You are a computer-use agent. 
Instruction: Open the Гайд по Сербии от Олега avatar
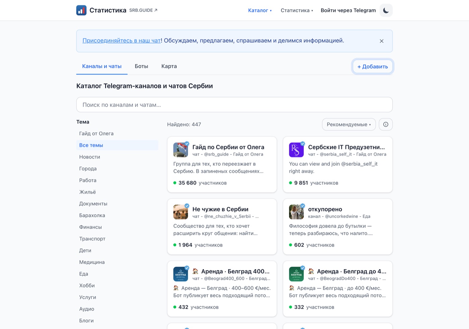181,150
